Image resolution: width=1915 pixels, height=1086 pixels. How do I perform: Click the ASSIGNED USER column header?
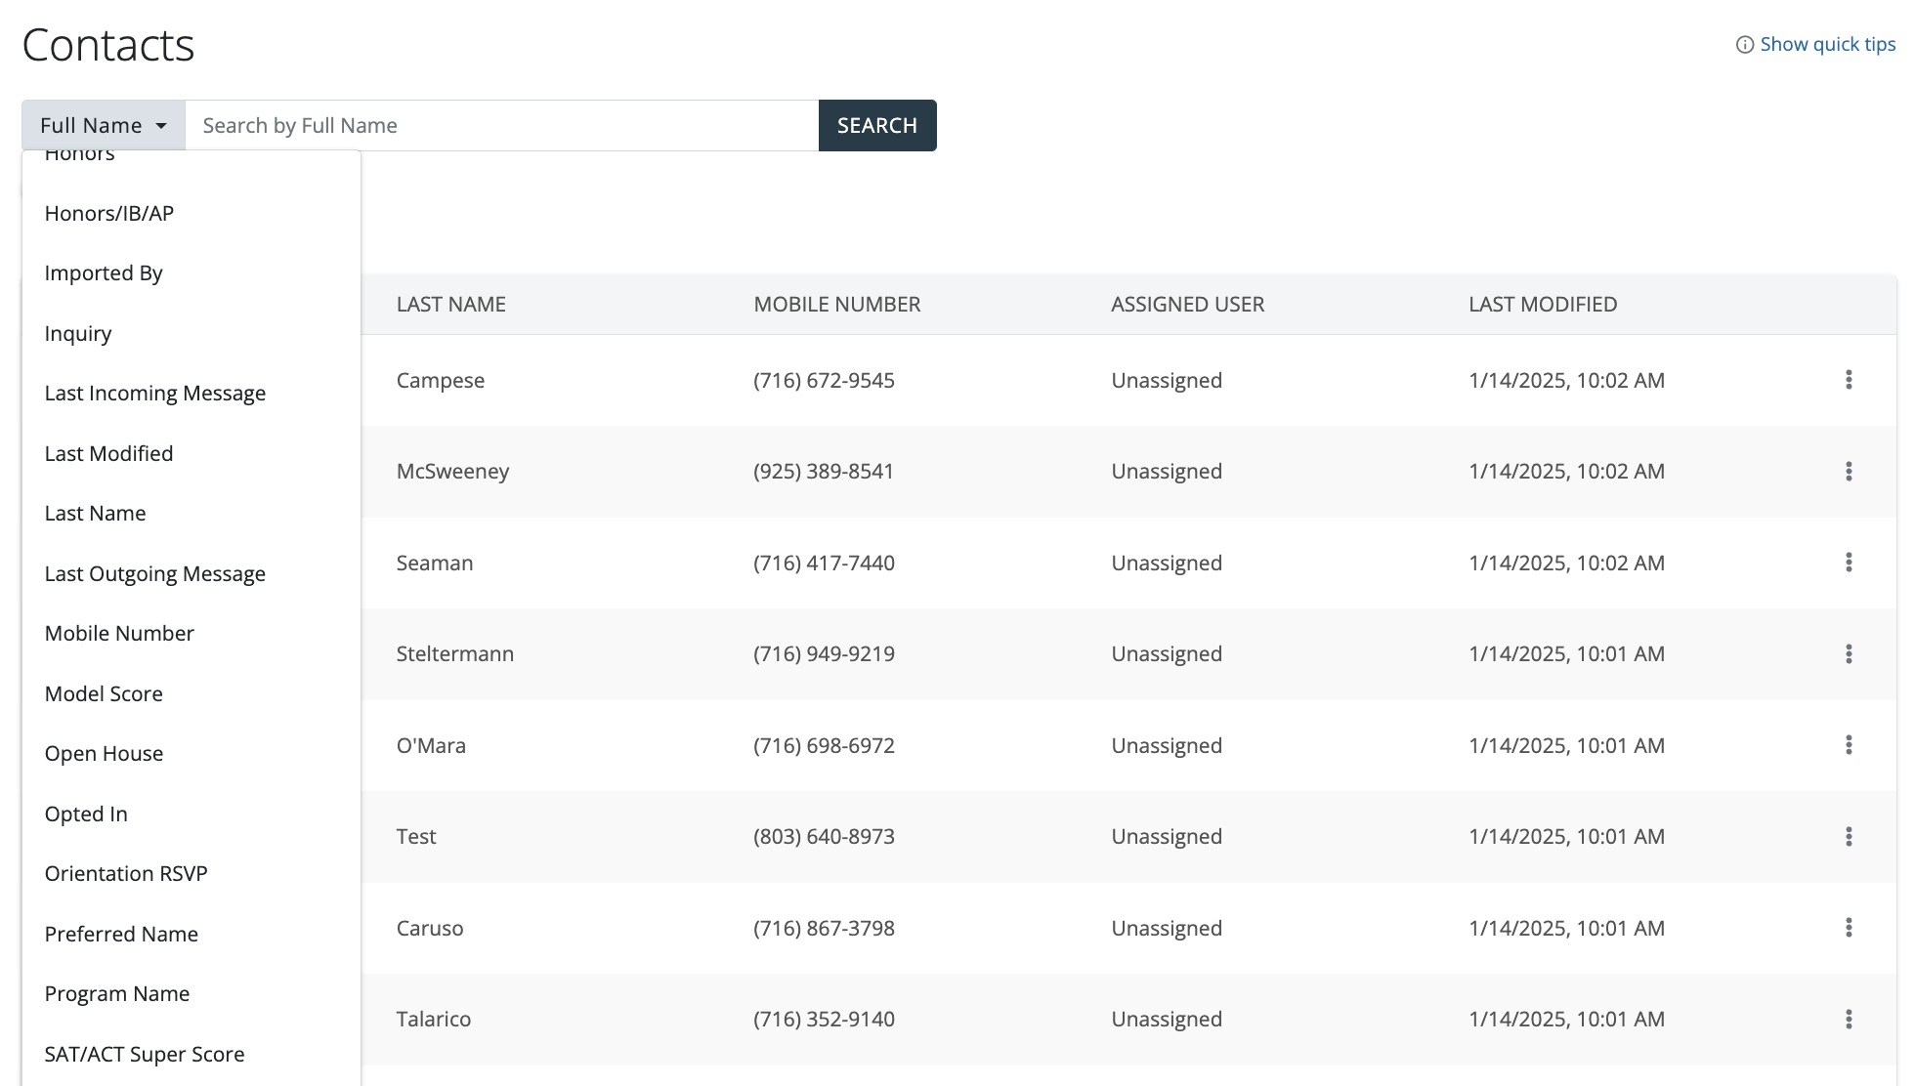[x=1187, y=305]
